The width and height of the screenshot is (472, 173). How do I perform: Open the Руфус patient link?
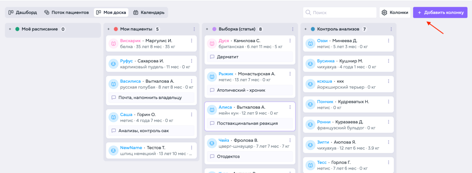[x=126, y=61]
